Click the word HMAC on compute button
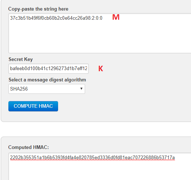This screenshot has height=180, width=191. pos(46,106)
